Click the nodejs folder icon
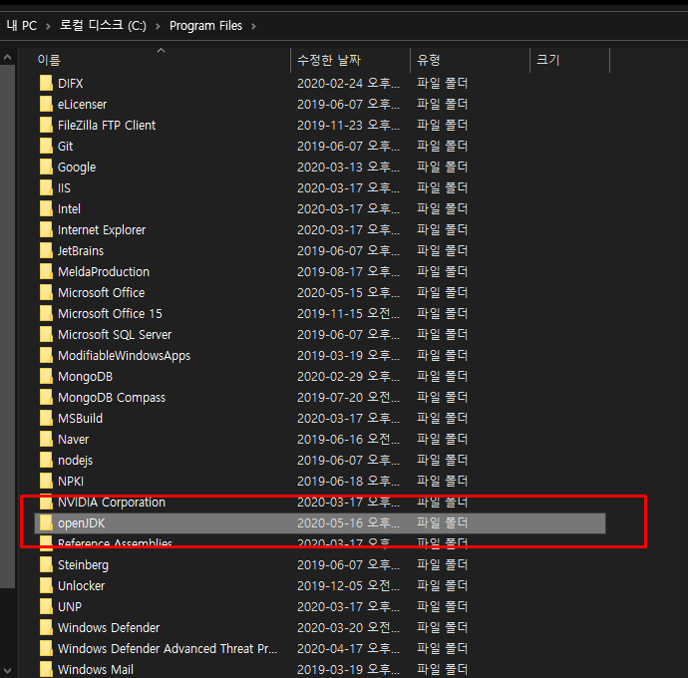Screen dimensions: 688x678 (46, 460)
